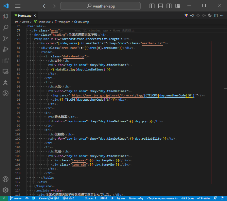Open the Accounts menu

(5, 179)
